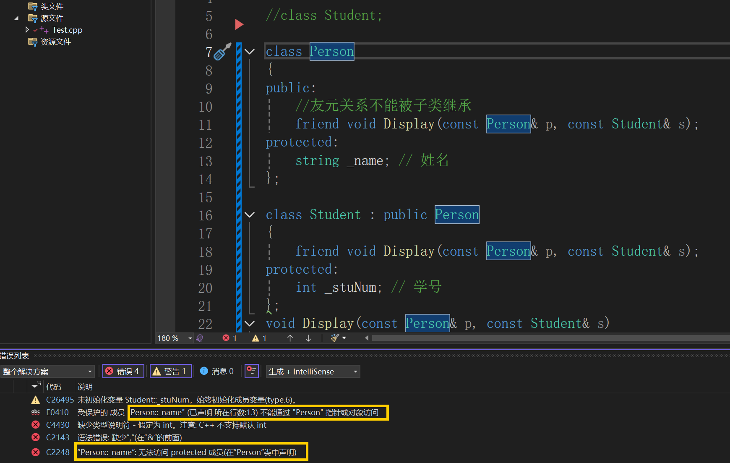Image resolution: width=730 pixels, height=463 pixels.
Task: Click the abc IntelliSense icon on row E0410
Action: pyautogui.click(x=36, y=412)
